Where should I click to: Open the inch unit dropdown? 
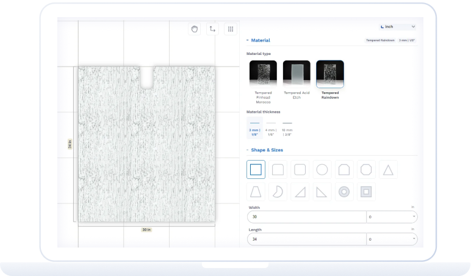coord(398,27)
